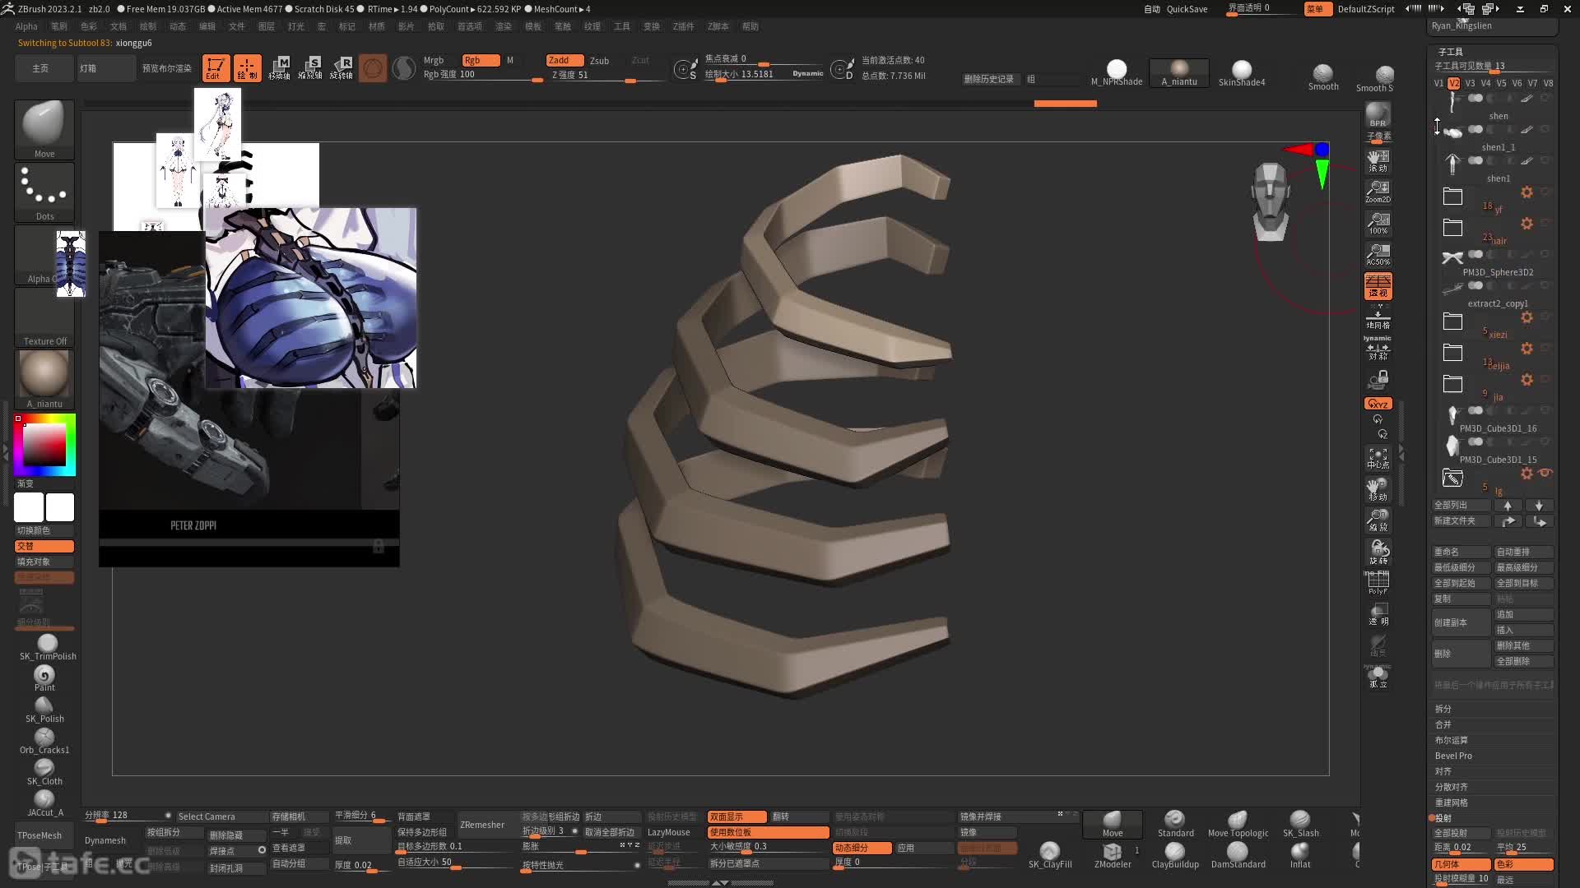Image resolution: width=1580 pixels, height=888 pixels.
Task: Select the SK_Slash brush
Action: click(1300, 824)
